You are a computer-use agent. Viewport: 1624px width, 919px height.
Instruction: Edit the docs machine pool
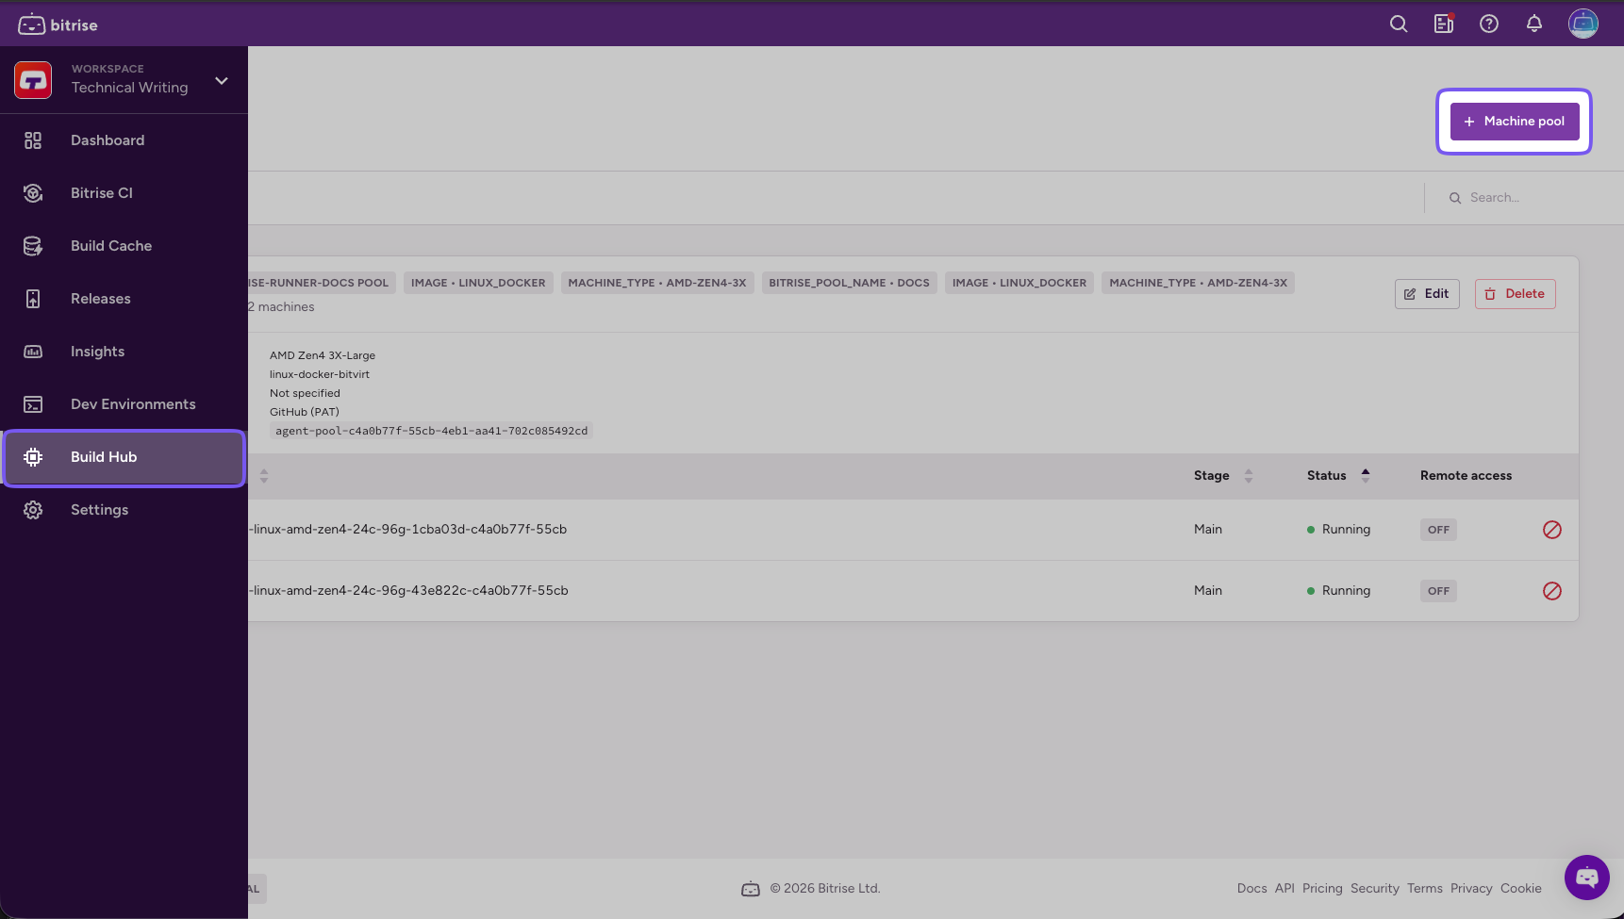[x=1427, y=294]
